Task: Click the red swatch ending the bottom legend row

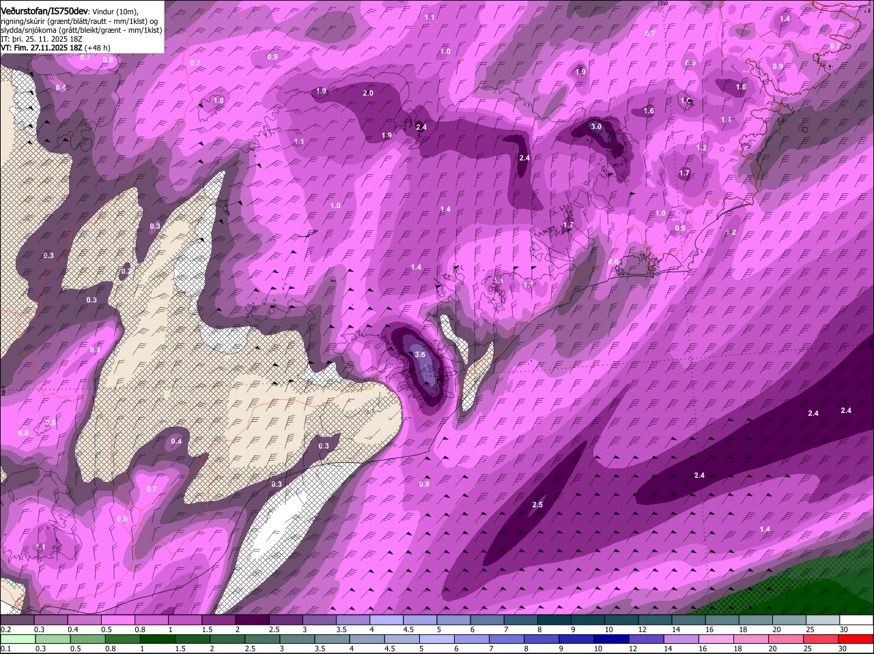Action: (856, 639)
